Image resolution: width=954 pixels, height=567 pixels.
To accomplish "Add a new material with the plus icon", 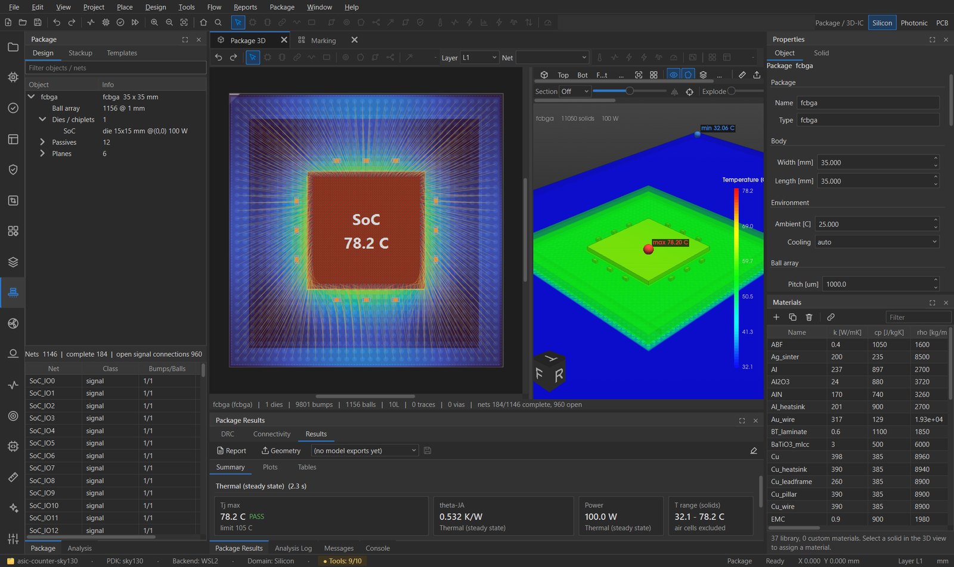I will pyautogui.click(x=776, y=317).
